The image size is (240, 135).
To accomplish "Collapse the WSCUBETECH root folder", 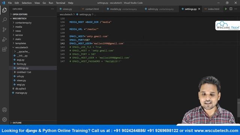I will [33, 18].
